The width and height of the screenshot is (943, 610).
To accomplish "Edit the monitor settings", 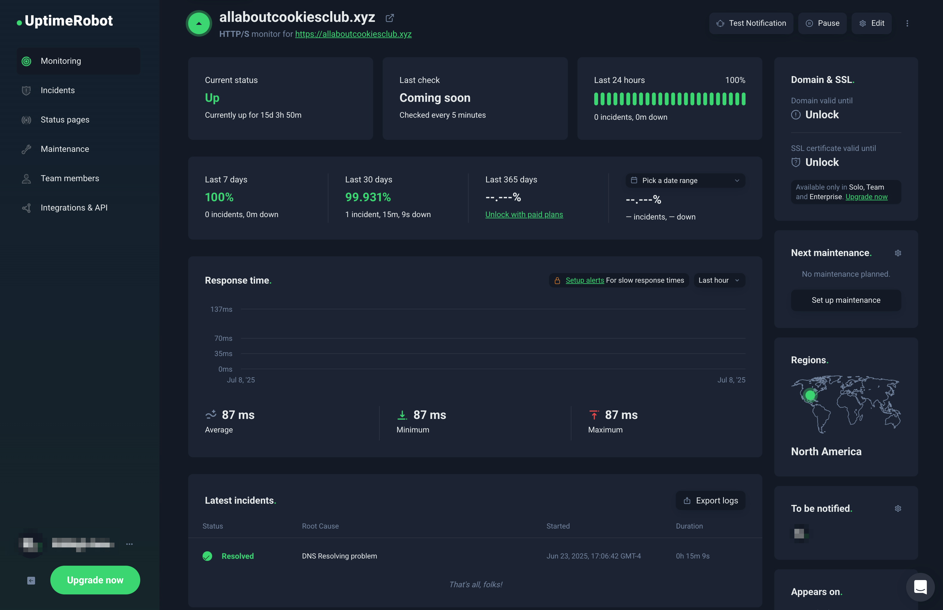I will (871, 23).
